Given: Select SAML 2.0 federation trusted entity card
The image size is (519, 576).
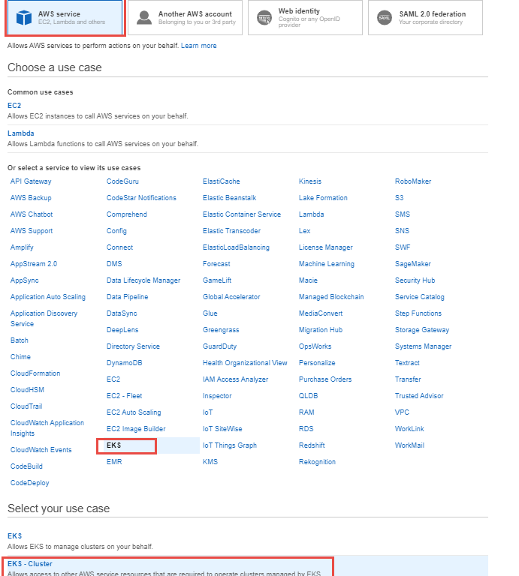Looking at the screenshot, I should click(425, 17).
